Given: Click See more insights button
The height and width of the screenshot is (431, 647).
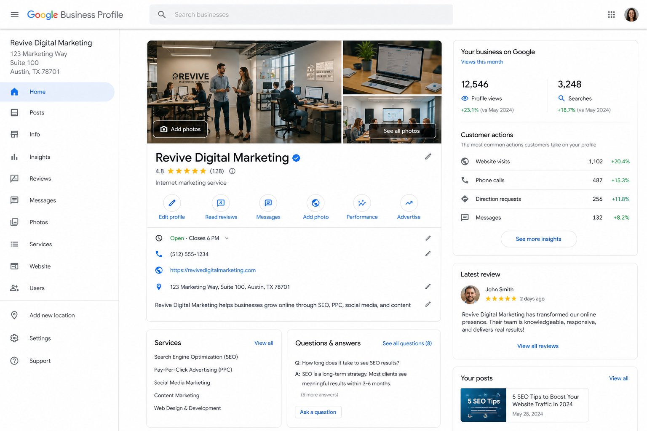Looking at the screenshot, I should coord(538,239).
